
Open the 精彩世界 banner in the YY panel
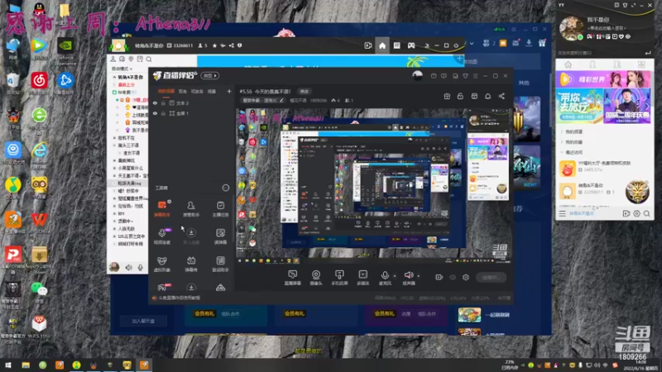604,79
